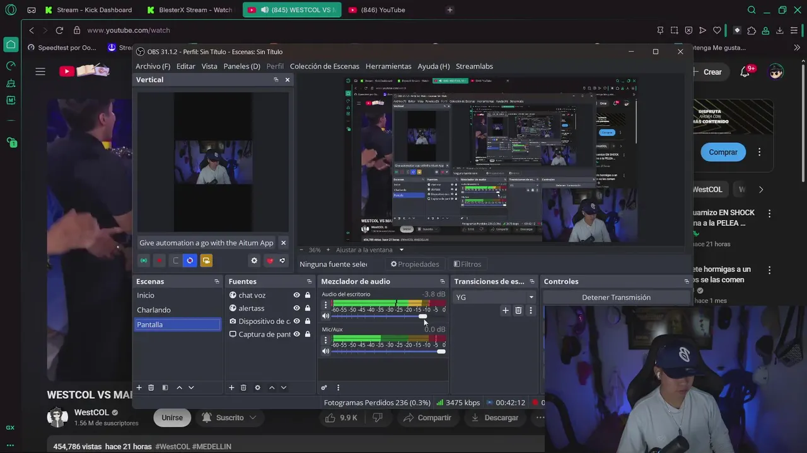Delete the selected scene with trash icon
The image size is (807, 453).
[x=151, y=388]
